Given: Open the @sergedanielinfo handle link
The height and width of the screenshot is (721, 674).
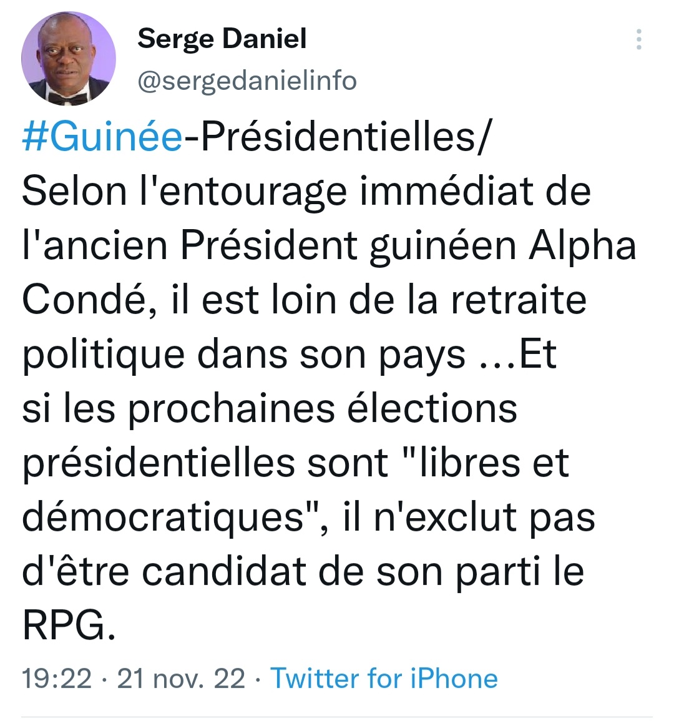Looking at the screenshot, I should [247, 81].
